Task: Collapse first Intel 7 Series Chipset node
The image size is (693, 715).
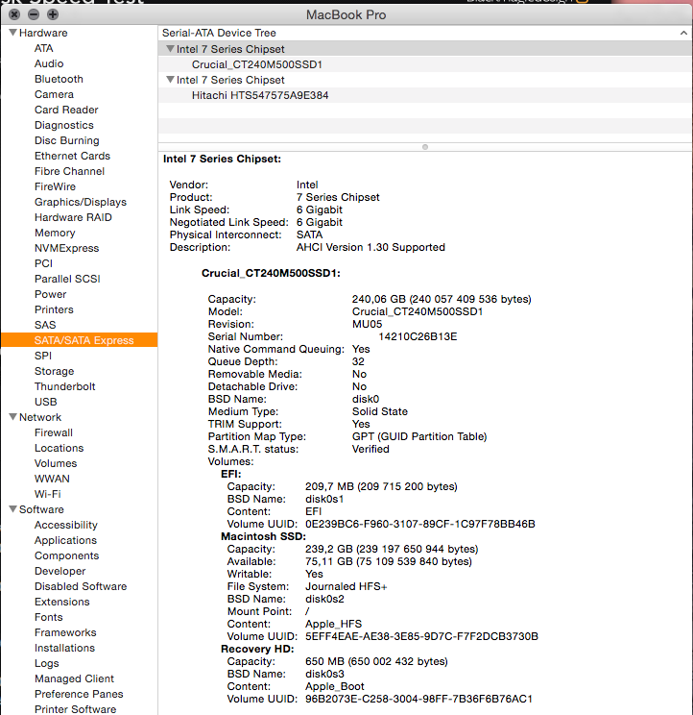Action: (x=170, y=49)
